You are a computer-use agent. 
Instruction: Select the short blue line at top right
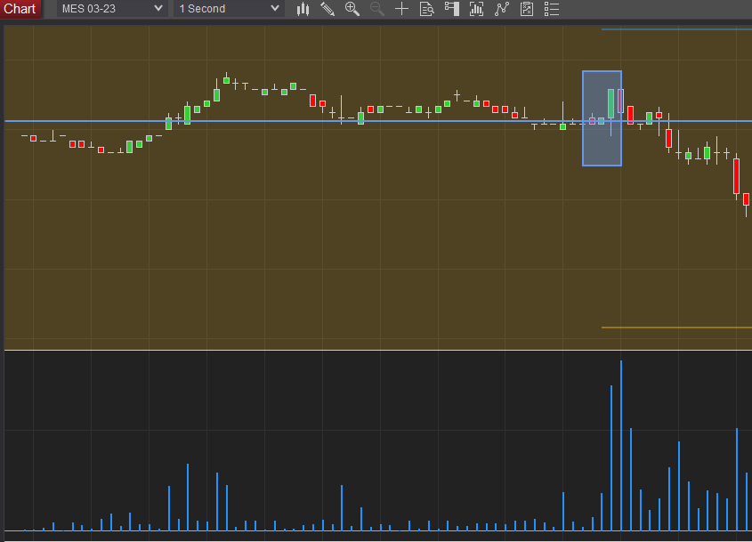coord(676,29)
